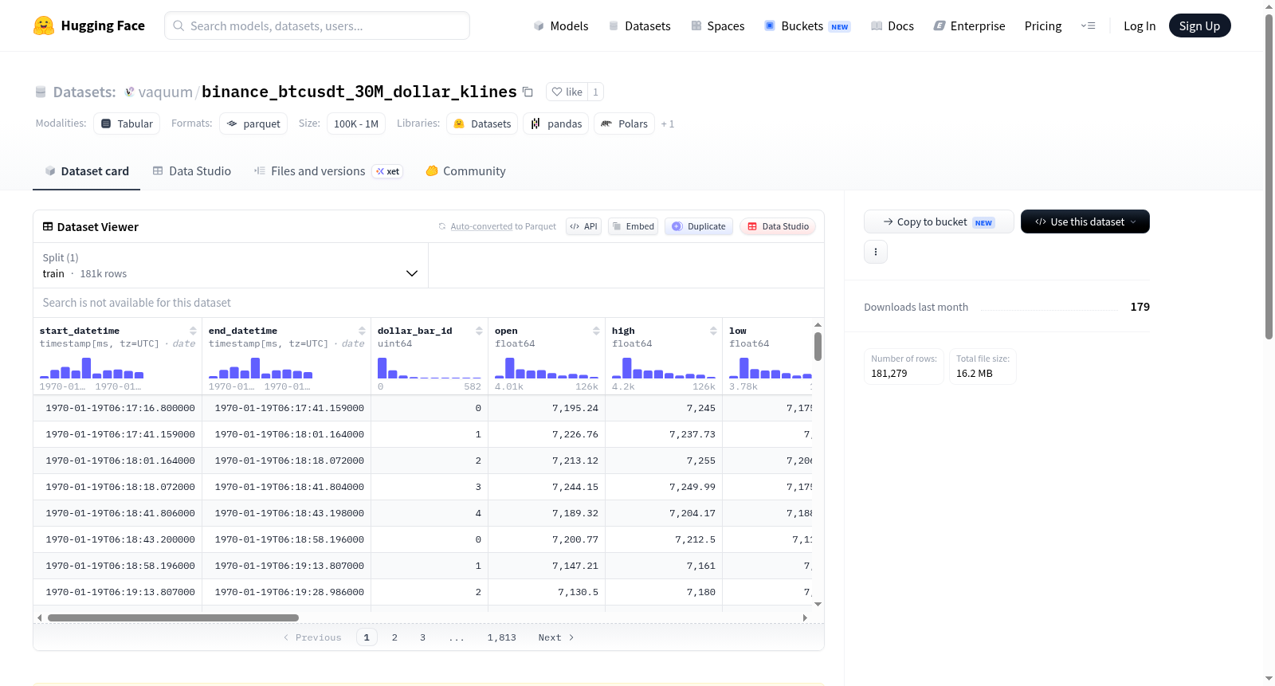The height and width of the screenshot is (686, 1275).
Task: Go to Next page of results
Action: (x=555, y=637)
